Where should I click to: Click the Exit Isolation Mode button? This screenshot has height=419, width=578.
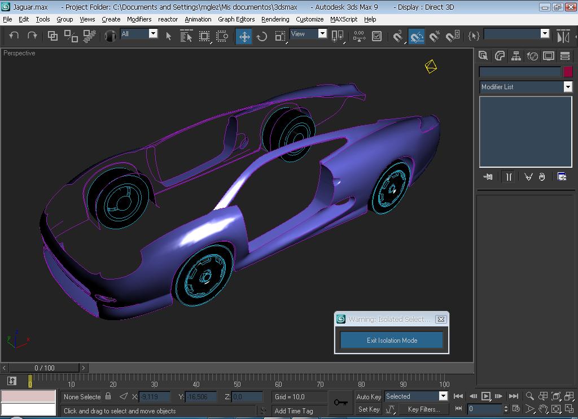click(392, 340)
